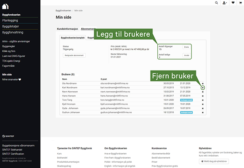Open the Bestill abonnement footer link
The width and height of the screenshot is (244, 168).
[x=161, y=158]
